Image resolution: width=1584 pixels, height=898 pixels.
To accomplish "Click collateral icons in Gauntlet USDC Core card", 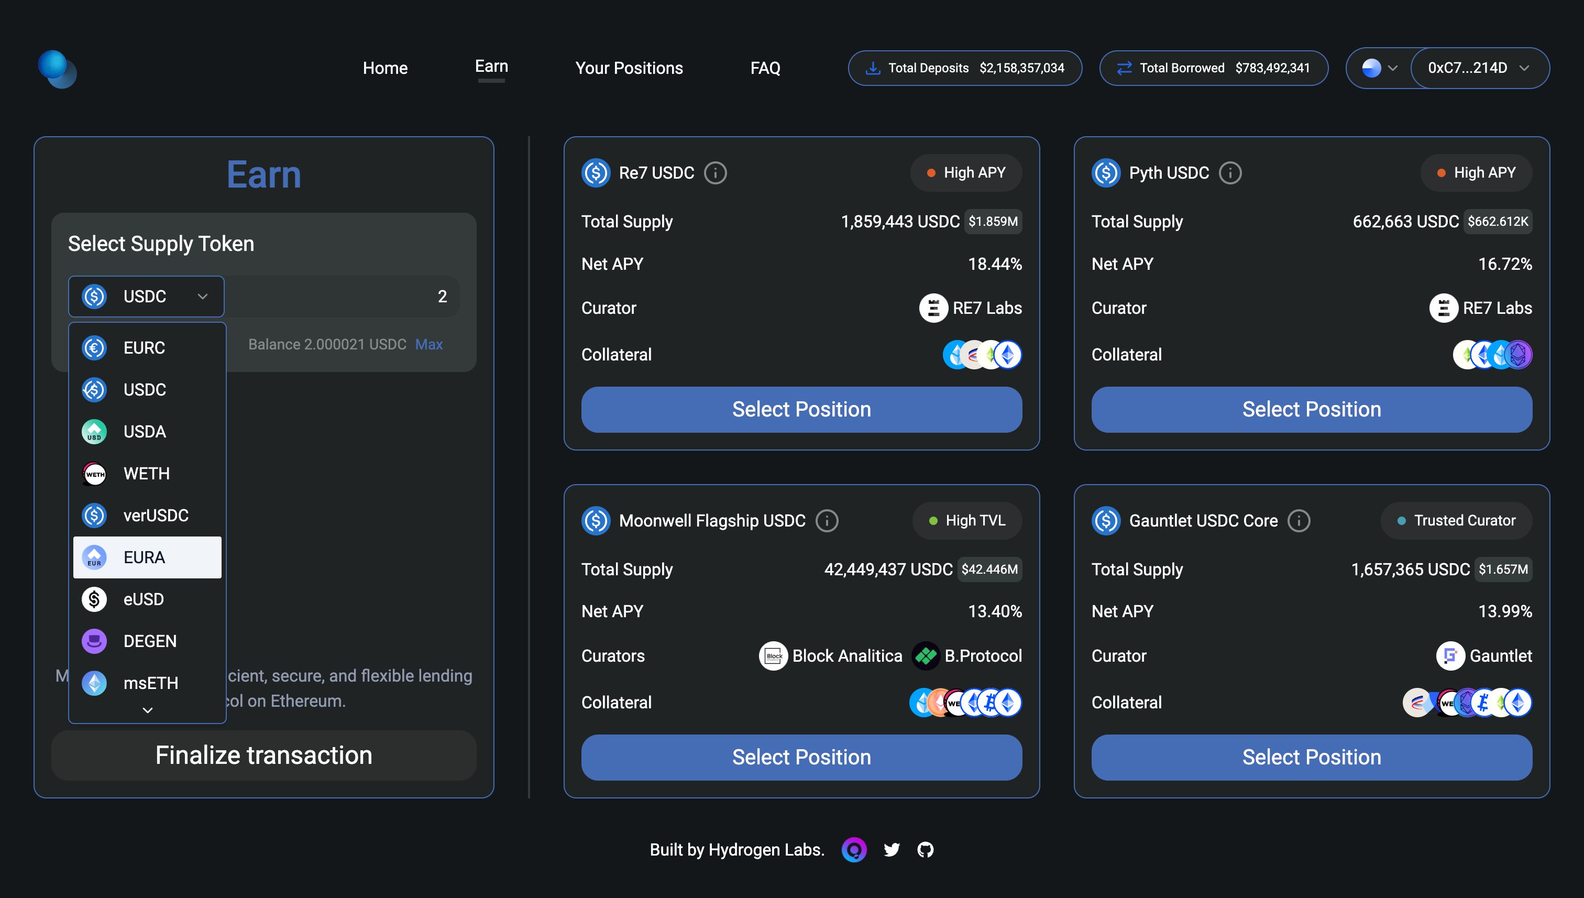I will pyautogui.click(x=1468, y=703).
